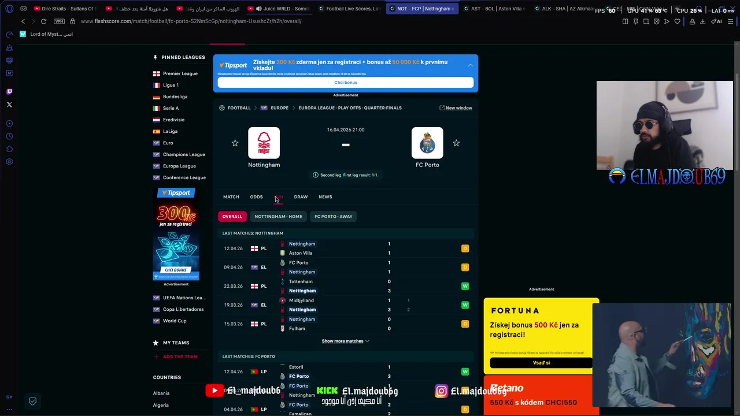Click the green W badge for Tottenham match

click(465, 286)
